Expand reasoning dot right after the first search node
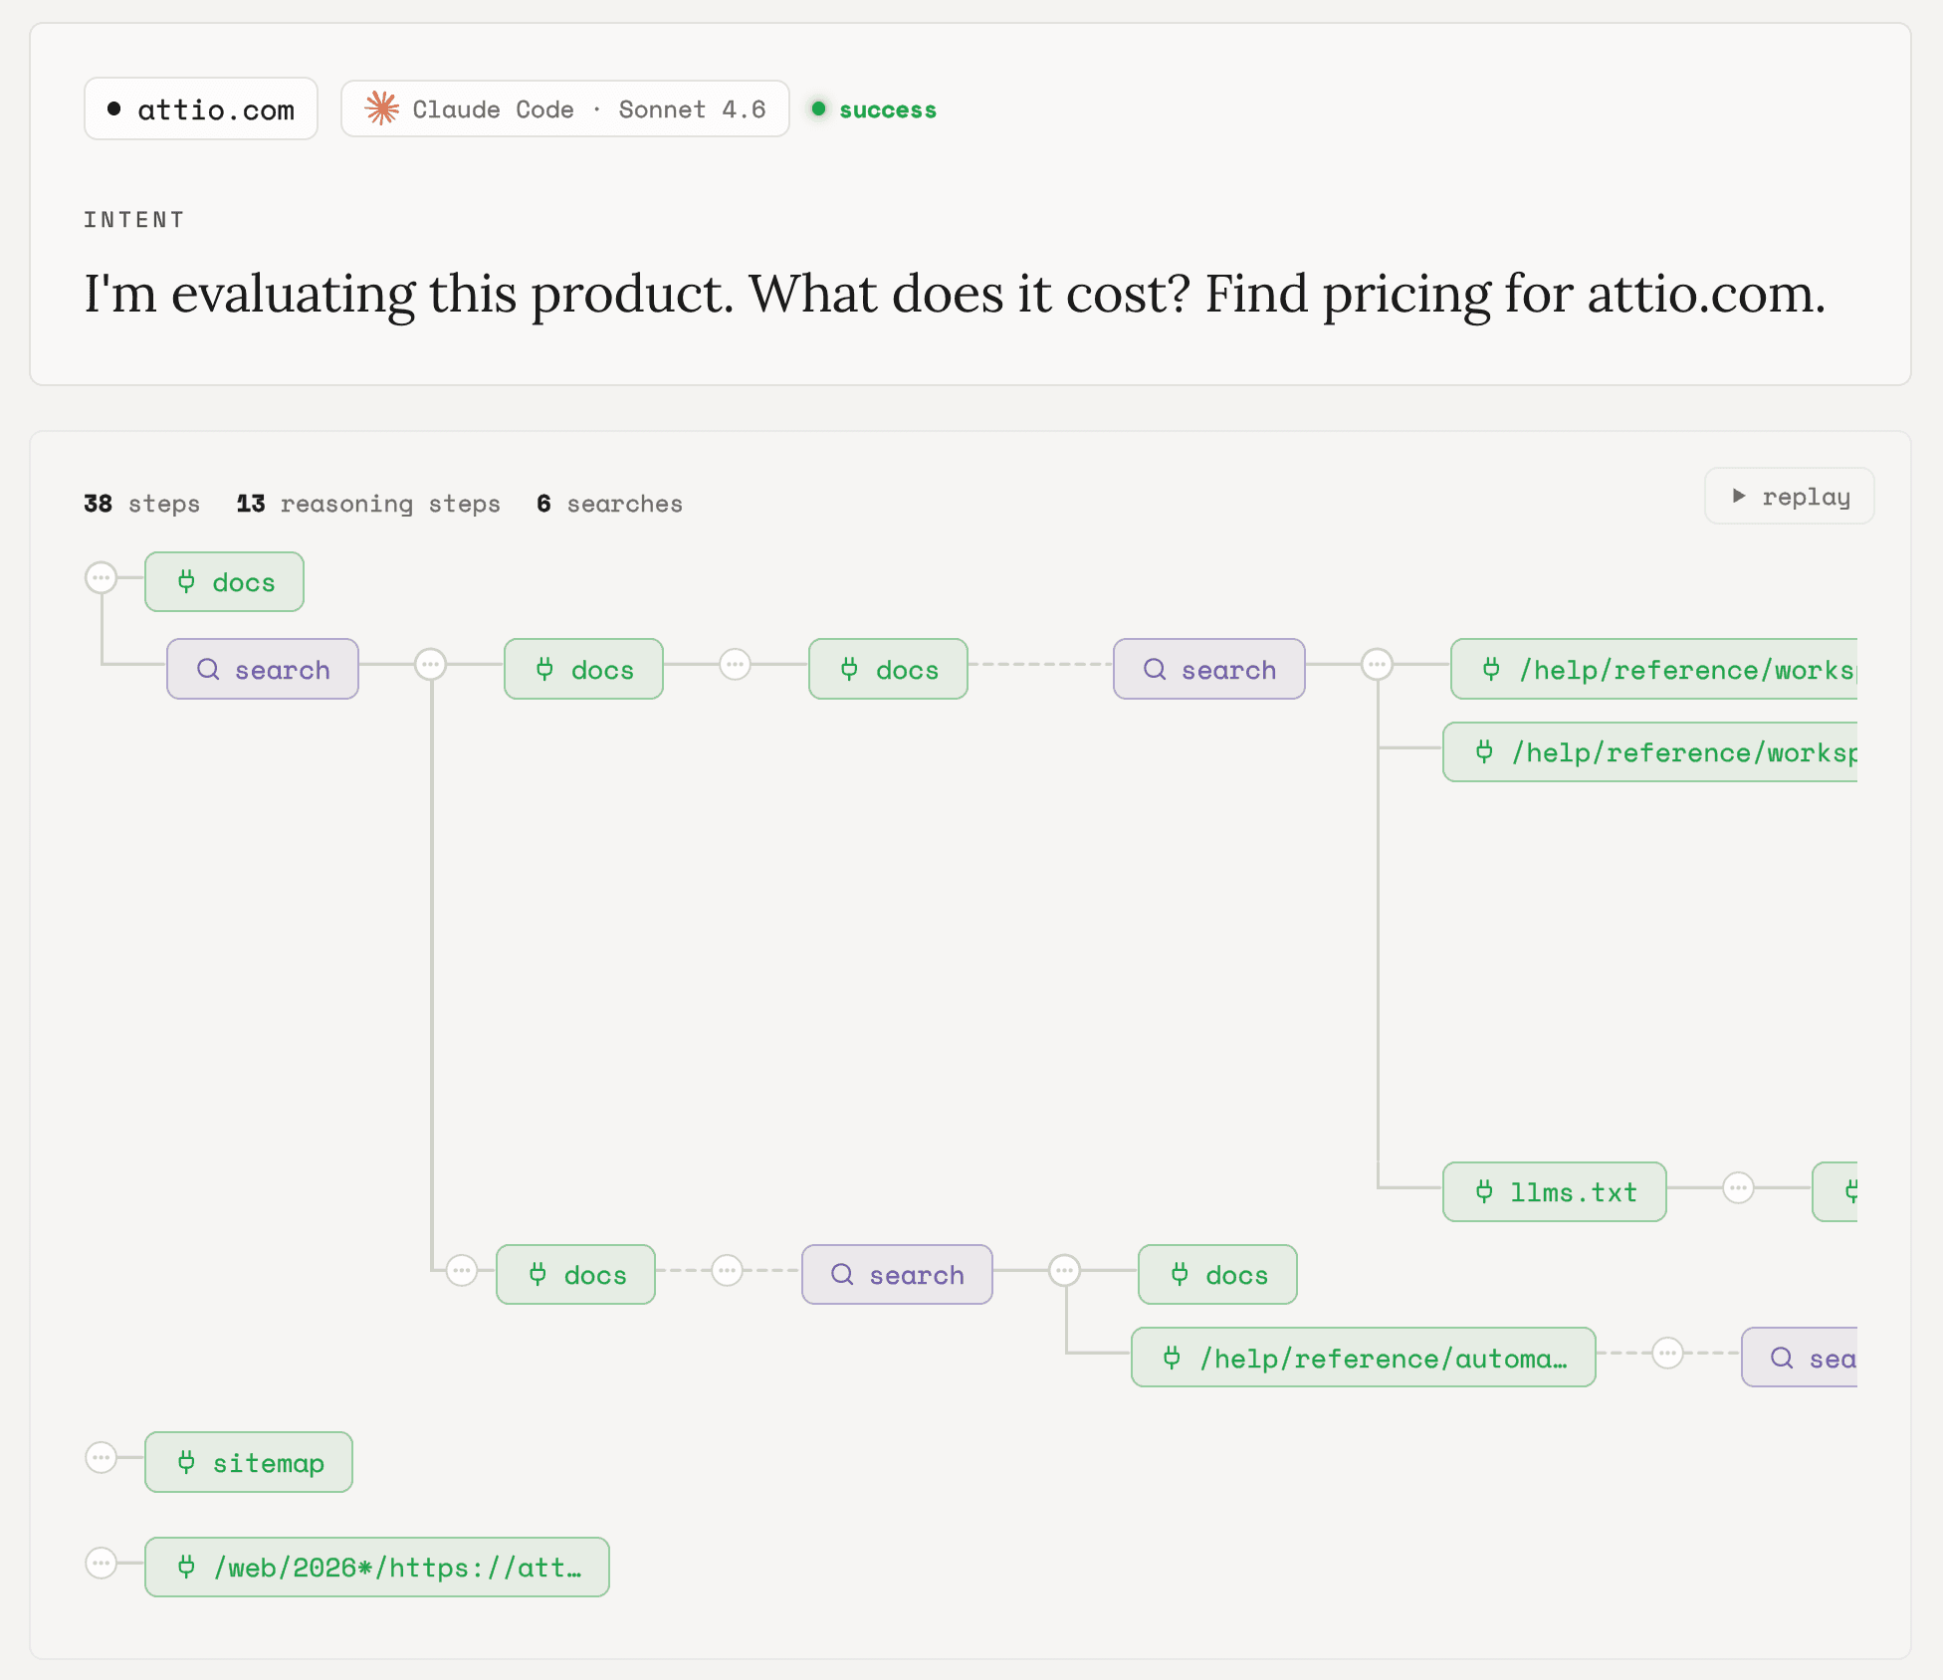Image resolution: width=1943 pixels, height=1680 pixels. [431, 664]
